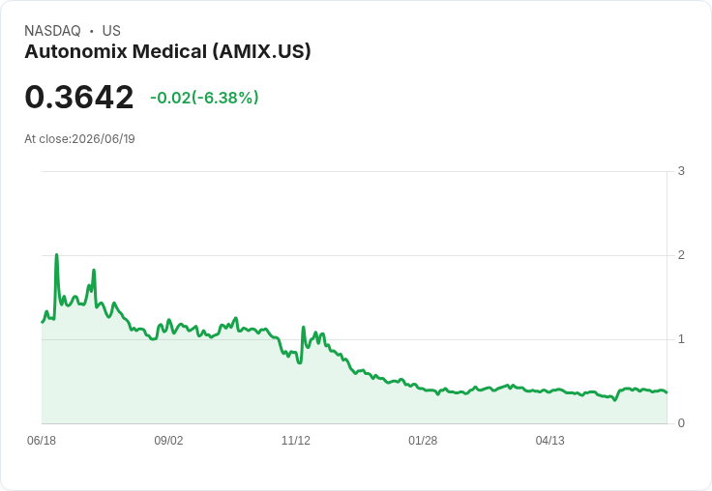Image resolution: width=712 pixels, height=491 pixels.
Task: Click the 06/18 date axis label
Action: coord(42,440)
